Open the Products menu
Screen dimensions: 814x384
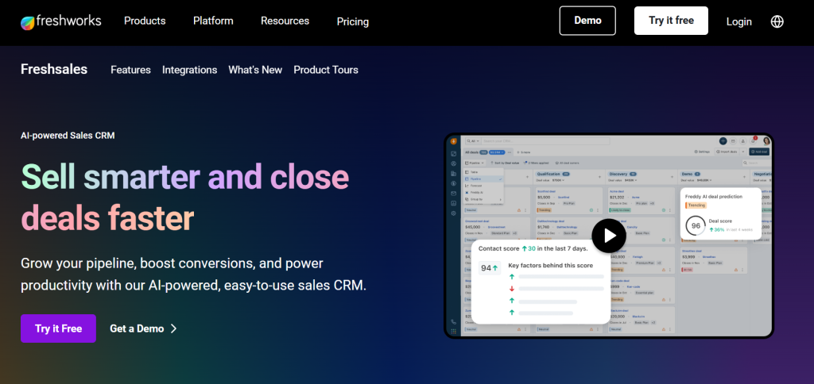coord(145,21)
